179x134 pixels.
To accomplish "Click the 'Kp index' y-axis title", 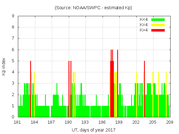I will point(4,66).
